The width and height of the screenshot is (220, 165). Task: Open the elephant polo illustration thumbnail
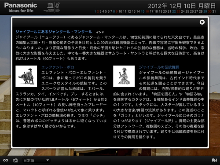(26, 76)
